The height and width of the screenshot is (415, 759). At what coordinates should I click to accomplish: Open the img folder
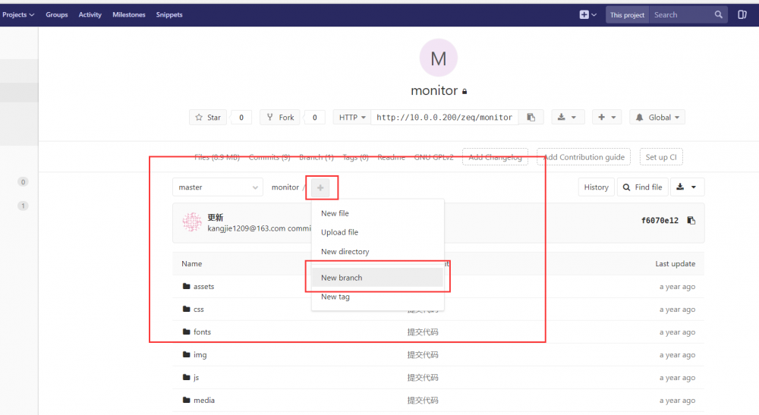(200, 354)
